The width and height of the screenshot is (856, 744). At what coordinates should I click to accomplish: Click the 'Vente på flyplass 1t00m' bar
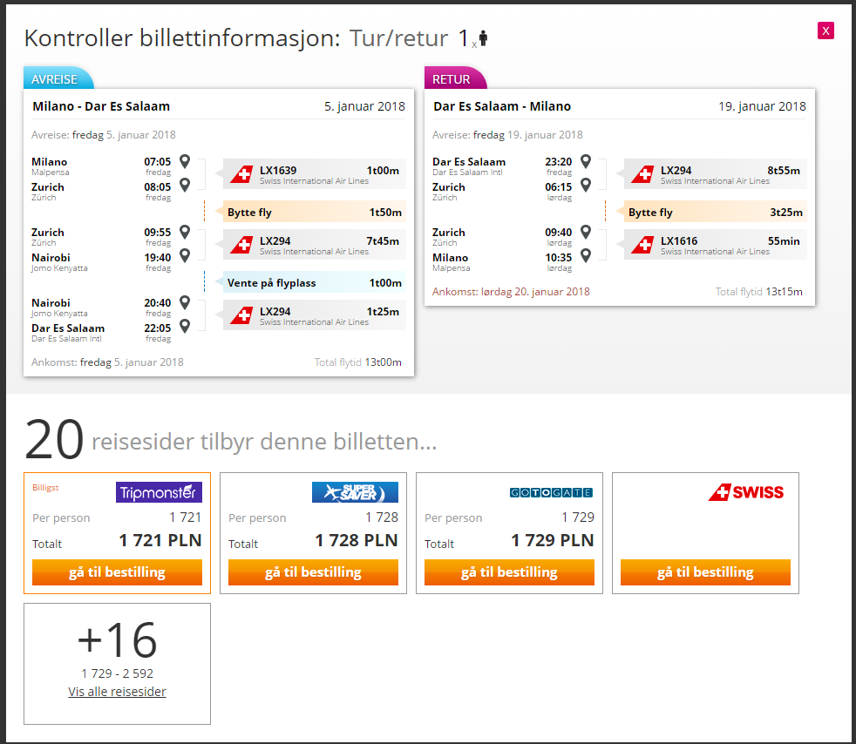pyautogui.click(x=310, y=282)
